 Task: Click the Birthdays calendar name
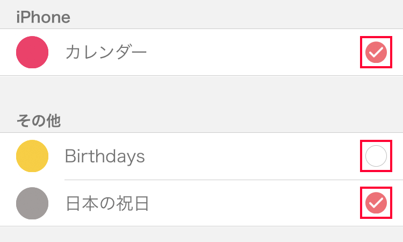click(x=105, y=156)
